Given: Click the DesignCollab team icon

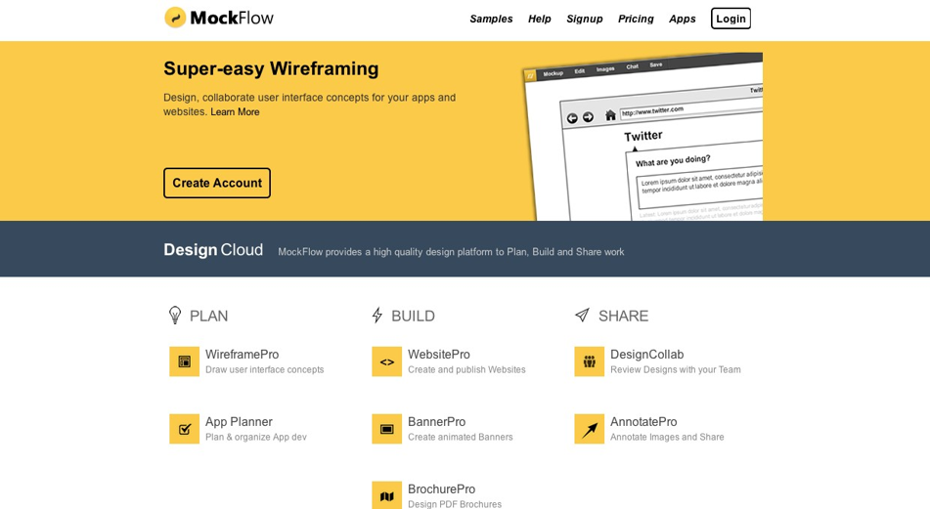Looking at the screenshot, I should point(589,361).
